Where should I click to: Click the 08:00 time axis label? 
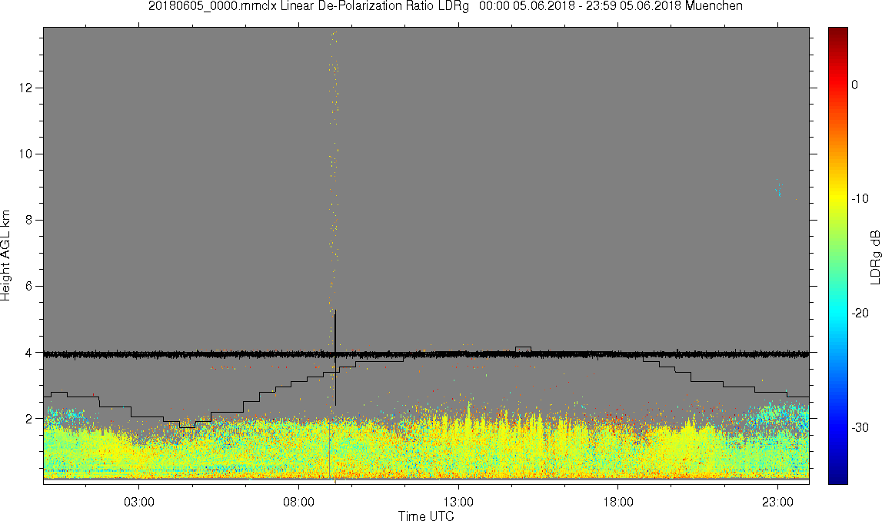(298, 502)
